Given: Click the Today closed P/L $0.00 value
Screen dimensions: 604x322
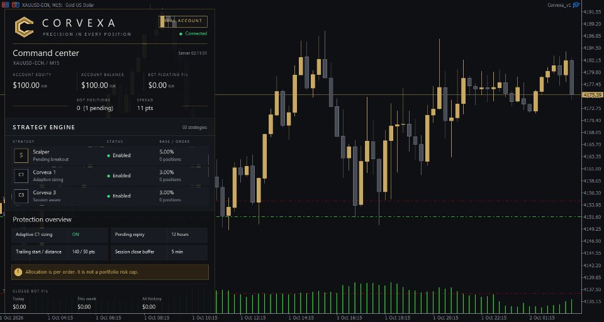Looking at the screenshot, I should point(20,307).
